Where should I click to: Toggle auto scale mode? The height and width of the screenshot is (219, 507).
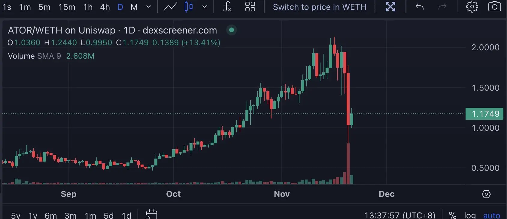491,215
